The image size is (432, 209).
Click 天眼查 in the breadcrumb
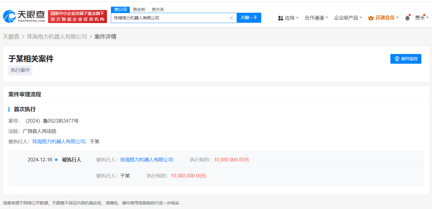11,37
